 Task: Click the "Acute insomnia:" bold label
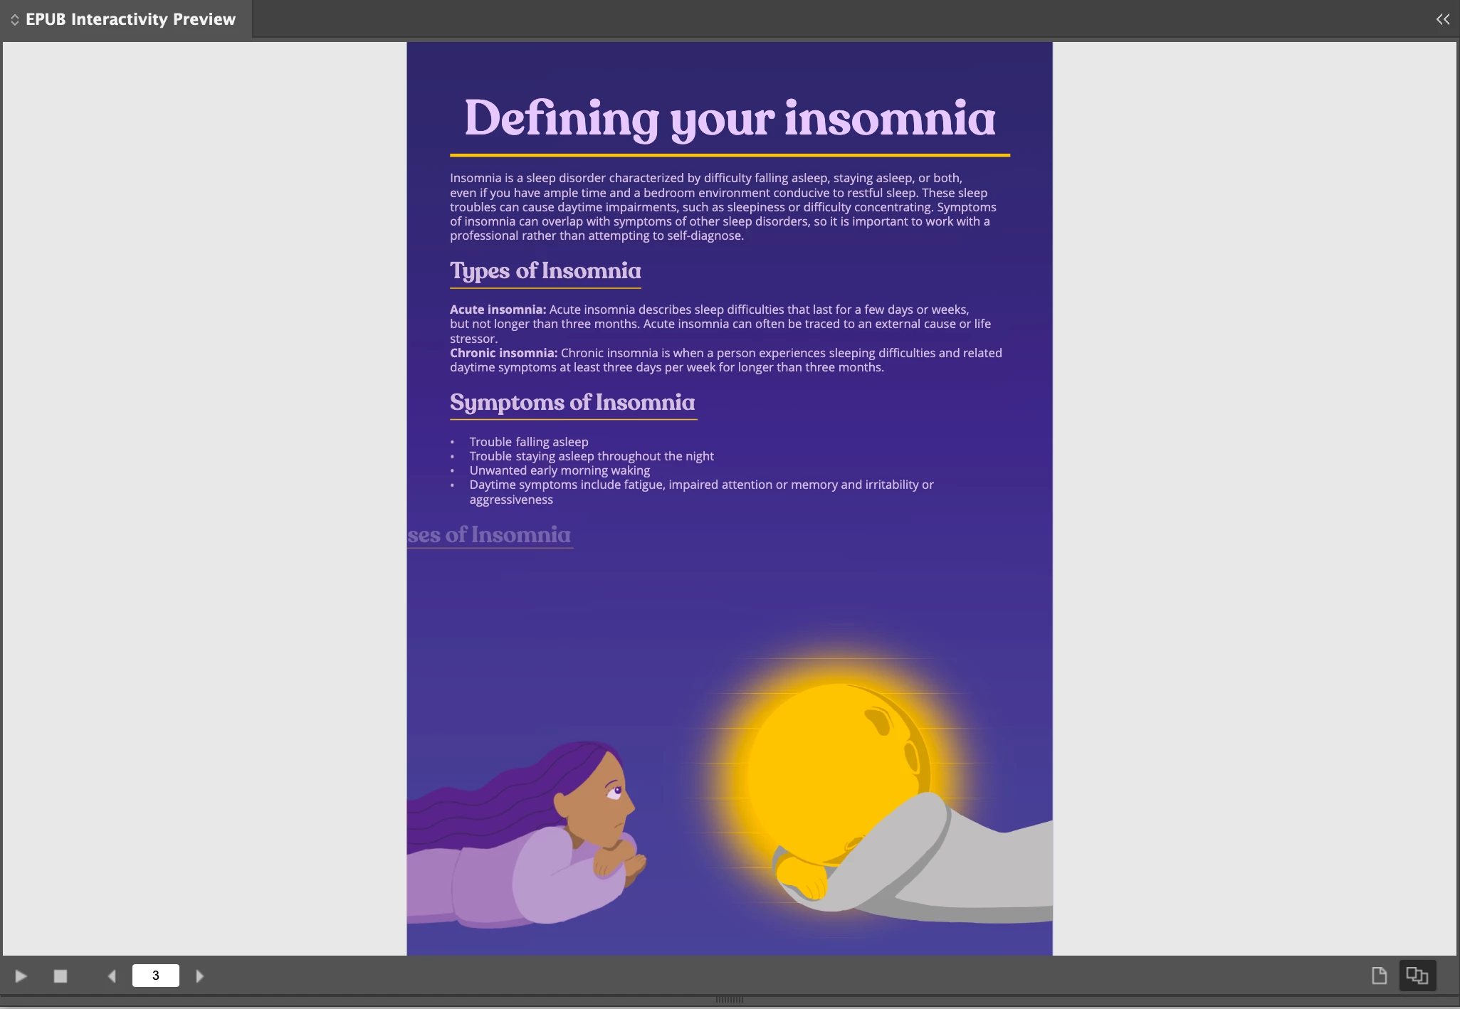(498, 310)
